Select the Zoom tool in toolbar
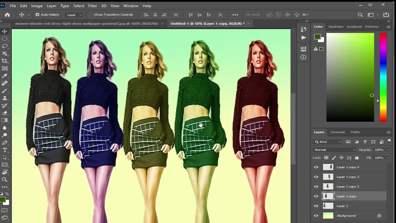 [x=5, y=179]
